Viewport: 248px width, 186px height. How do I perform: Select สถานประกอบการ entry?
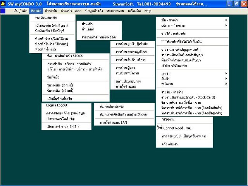pyautogui.click(x=133, y=81)
